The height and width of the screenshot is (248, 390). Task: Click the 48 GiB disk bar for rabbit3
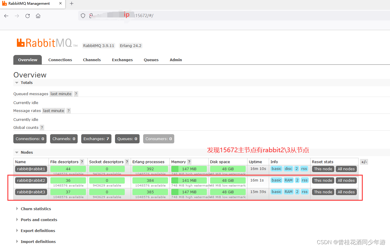tap(228, 192)
